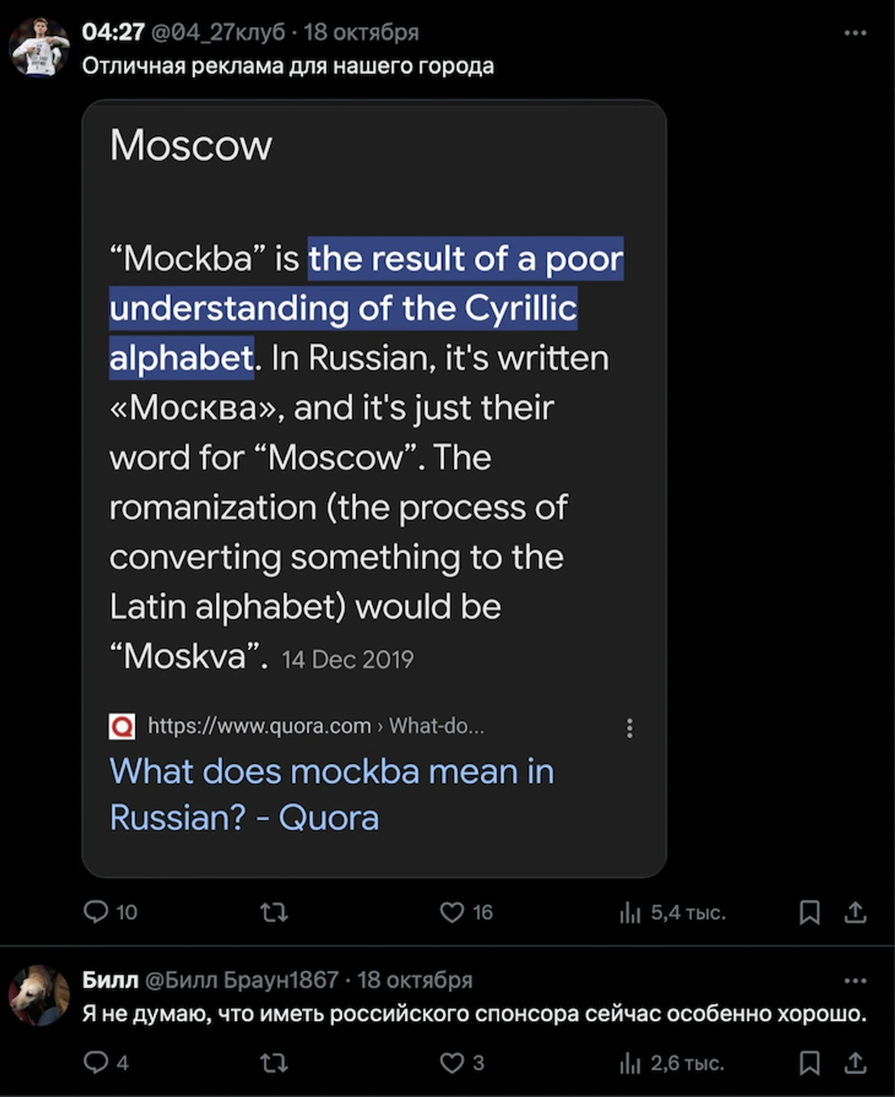Bookmark the 04:27 club post

[809, 913]
